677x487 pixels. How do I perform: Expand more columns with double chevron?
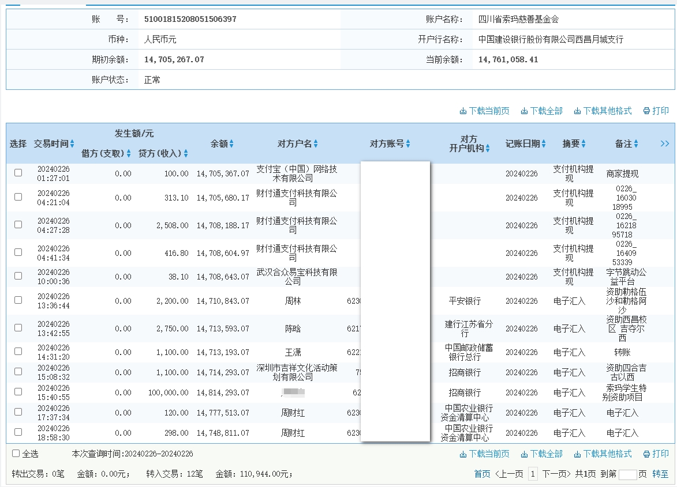(664, 144)
